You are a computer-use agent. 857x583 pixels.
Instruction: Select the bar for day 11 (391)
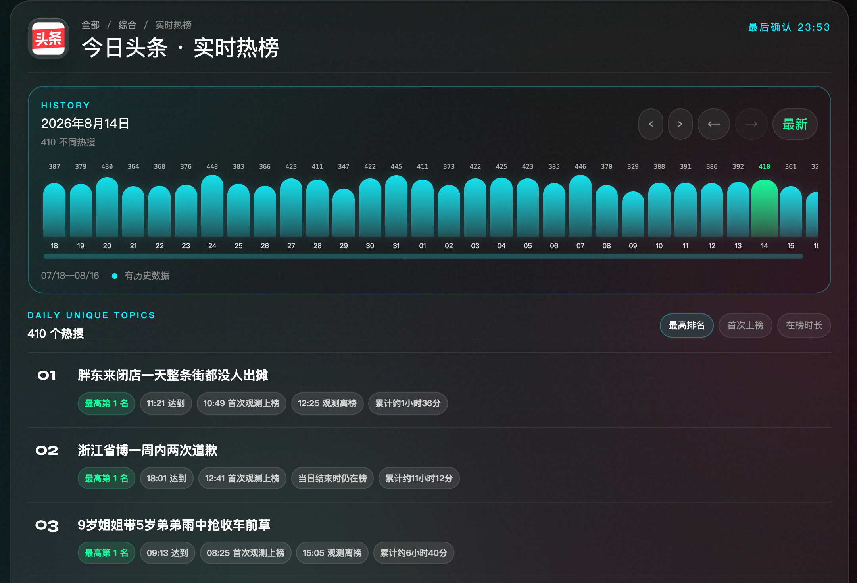point(686,209)
